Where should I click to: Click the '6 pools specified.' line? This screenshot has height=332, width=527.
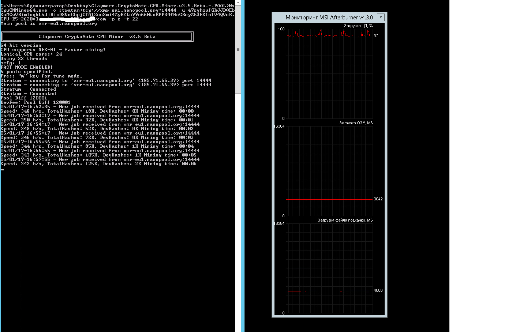(27, 72)
